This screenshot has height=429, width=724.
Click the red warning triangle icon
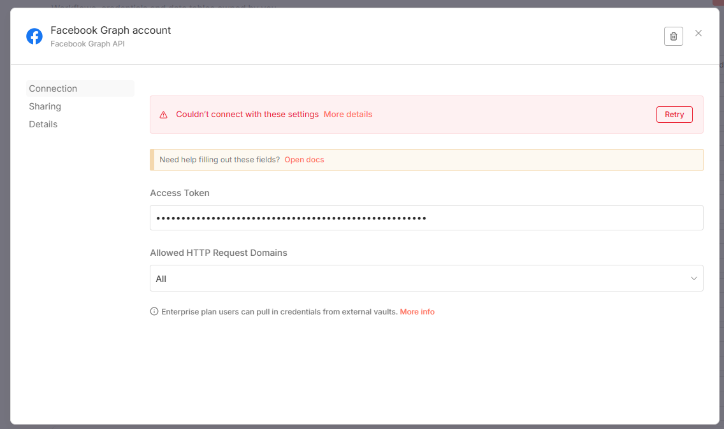[164, 115]
